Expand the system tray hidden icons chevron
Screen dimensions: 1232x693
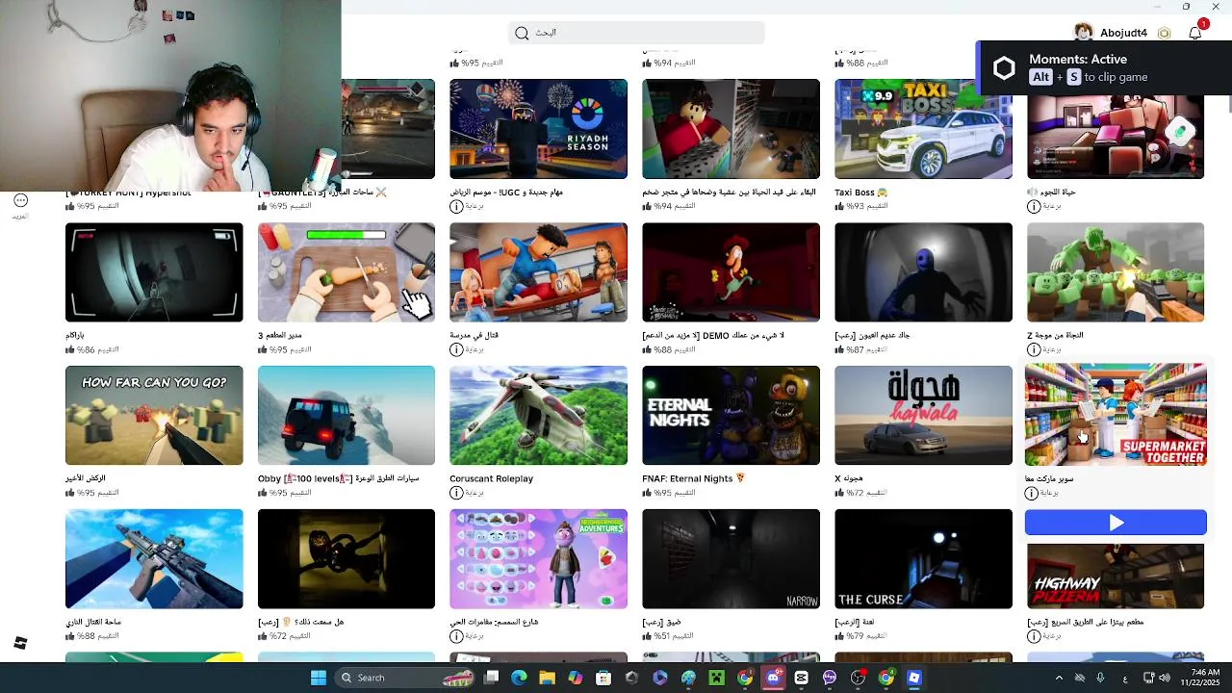pos(1059,678)
